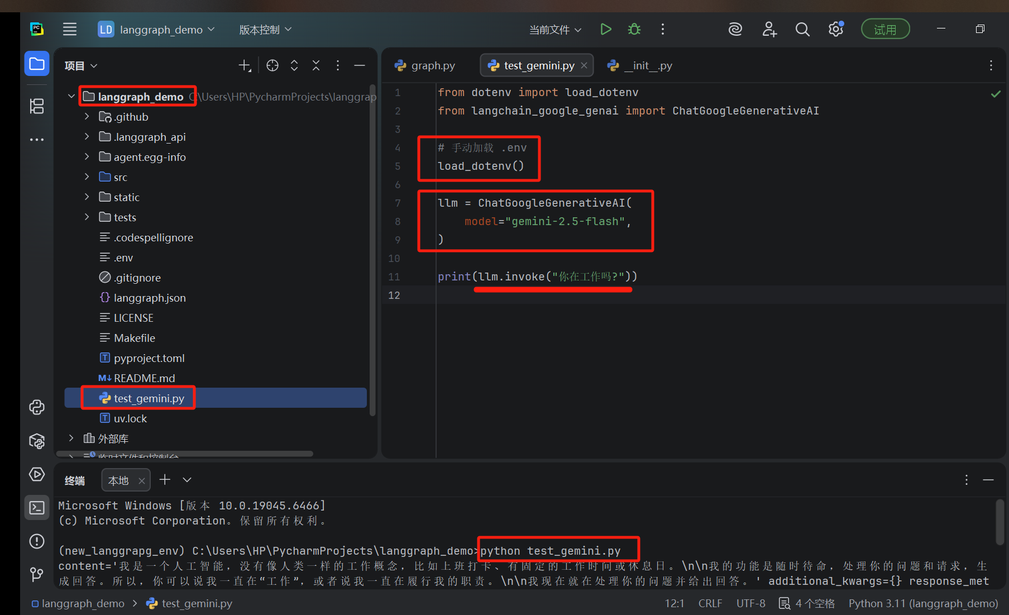Open Python Packages tool window
This screenshot has height=615, width=1009.
tap(37, 441)
